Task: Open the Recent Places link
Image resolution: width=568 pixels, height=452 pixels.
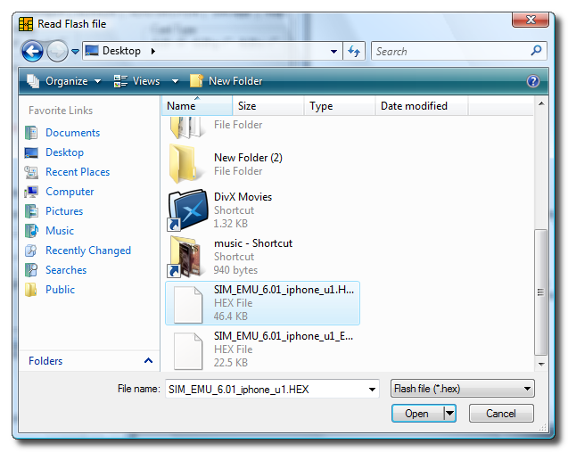Action: [x=78, y=172]
